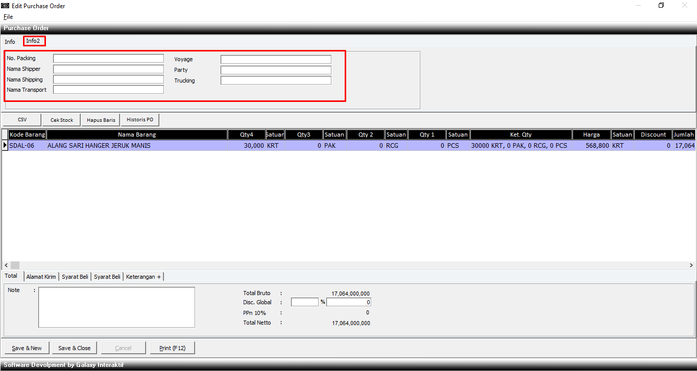
Task: Switch to the Info tab
Action: click(10, 42)
